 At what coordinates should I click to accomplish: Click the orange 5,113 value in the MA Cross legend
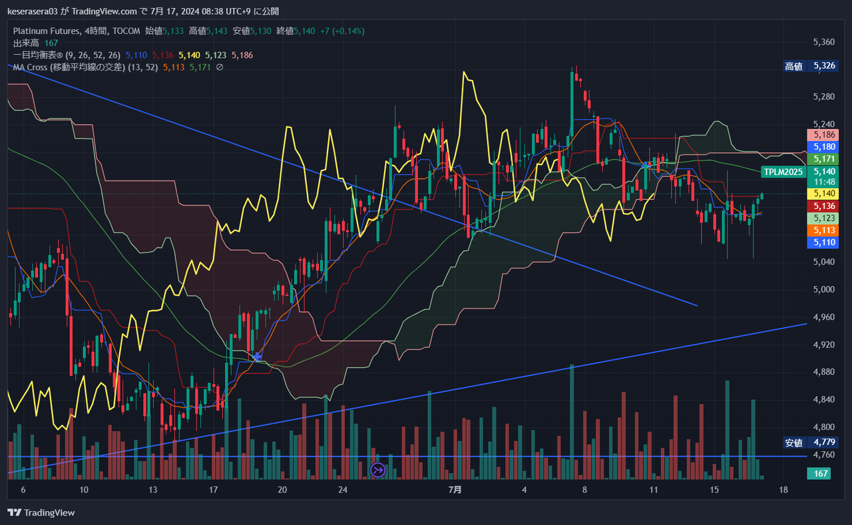click(x=173, y=67)
